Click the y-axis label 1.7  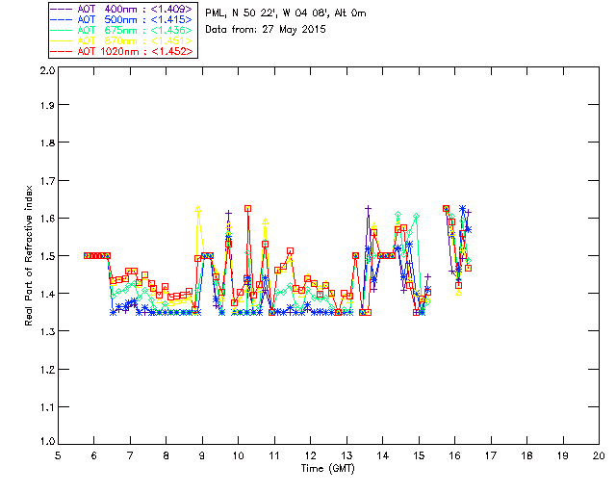pyautogui.click(x=47, y=180)
